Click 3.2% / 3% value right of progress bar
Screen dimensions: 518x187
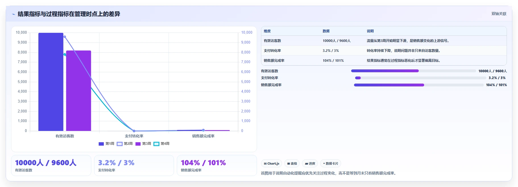pos(497,78)
